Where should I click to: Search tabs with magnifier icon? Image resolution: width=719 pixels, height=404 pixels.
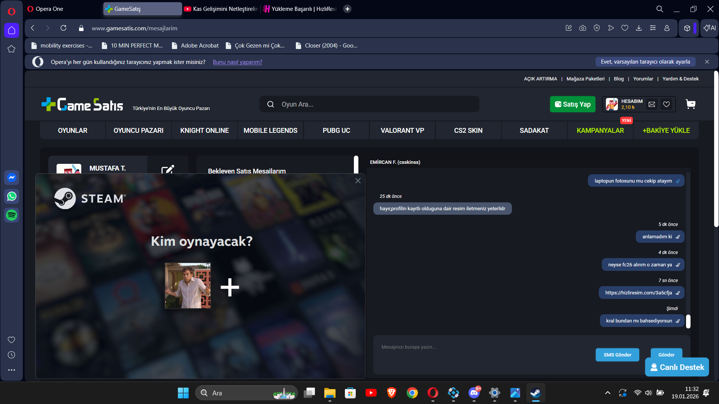660,9
